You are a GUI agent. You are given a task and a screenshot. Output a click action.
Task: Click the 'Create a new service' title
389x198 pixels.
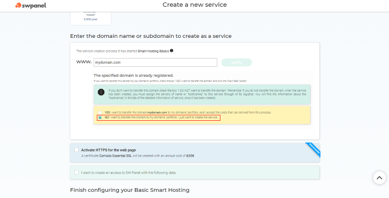[195, 5]
